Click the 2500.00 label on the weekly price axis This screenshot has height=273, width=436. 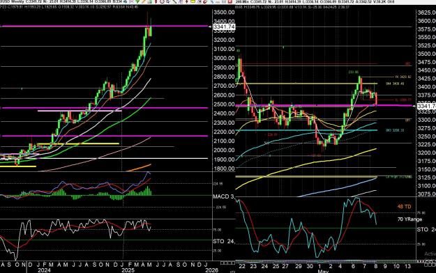[x=224, y=104]
